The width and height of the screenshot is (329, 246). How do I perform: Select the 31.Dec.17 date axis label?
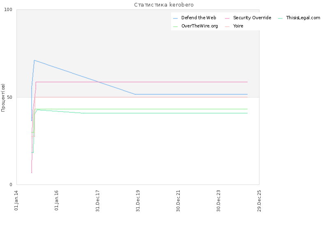[97, 201]
